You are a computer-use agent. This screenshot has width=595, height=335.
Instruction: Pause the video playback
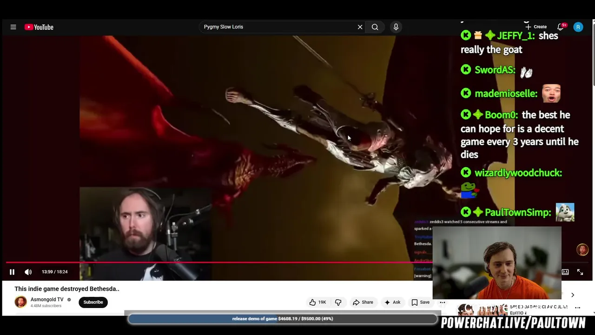click(x=12, y=272)
